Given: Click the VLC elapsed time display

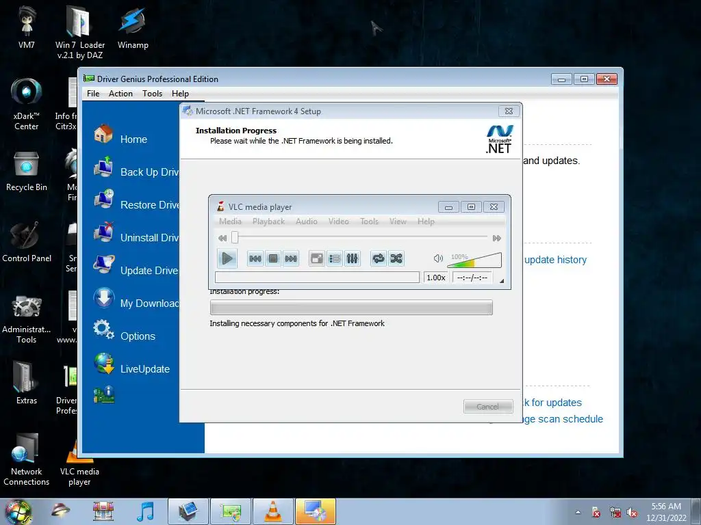Looking at the screenshot, I should click(x=472, y=278).
